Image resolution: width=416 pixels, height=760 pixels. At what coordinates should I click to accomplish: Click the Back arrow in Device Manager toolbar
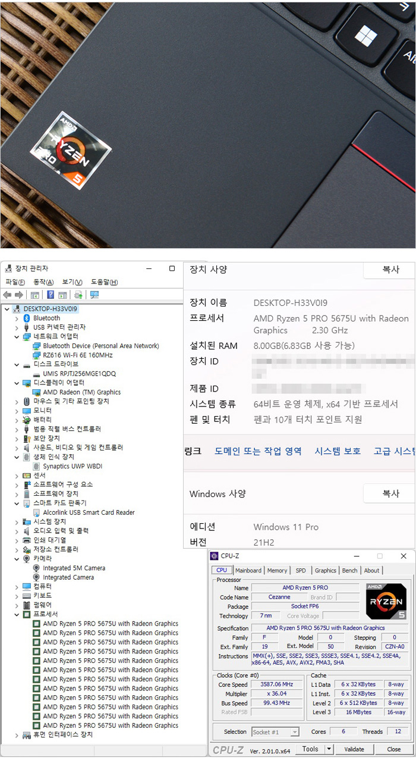[x=7, y=295]
